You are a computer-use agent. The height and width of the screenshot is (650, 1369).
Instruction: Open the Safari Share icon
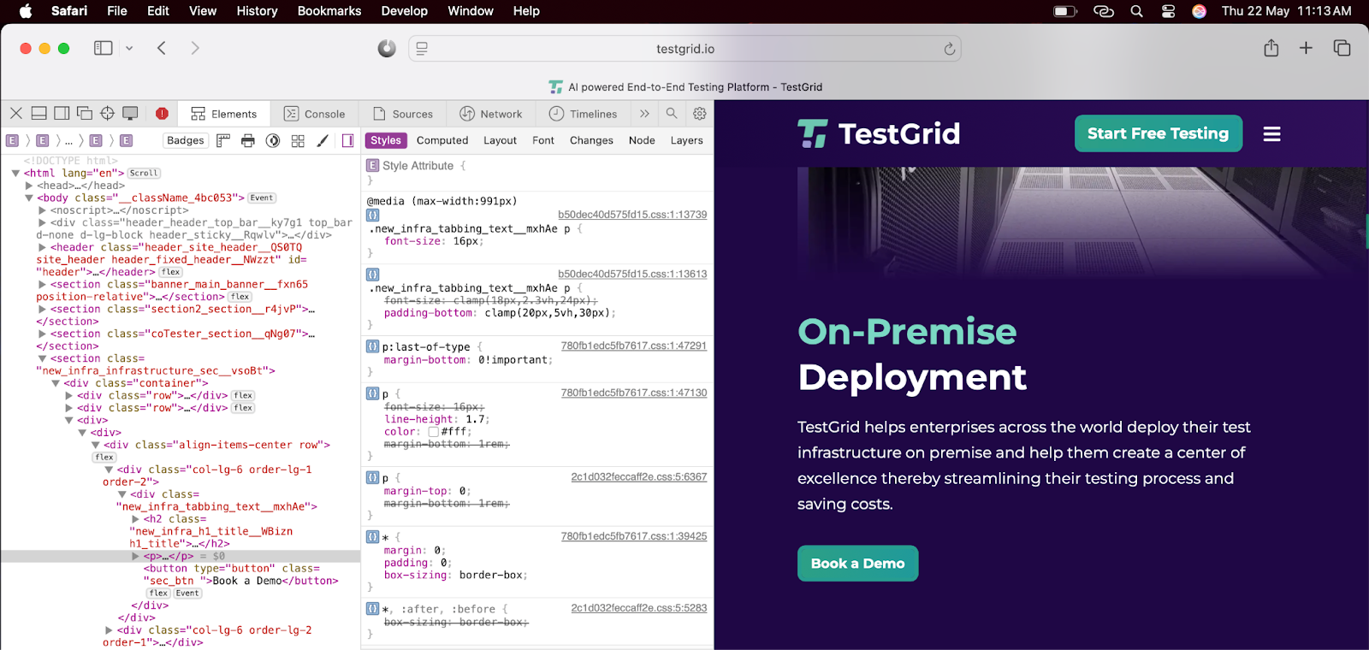(x=1271, y=48)
